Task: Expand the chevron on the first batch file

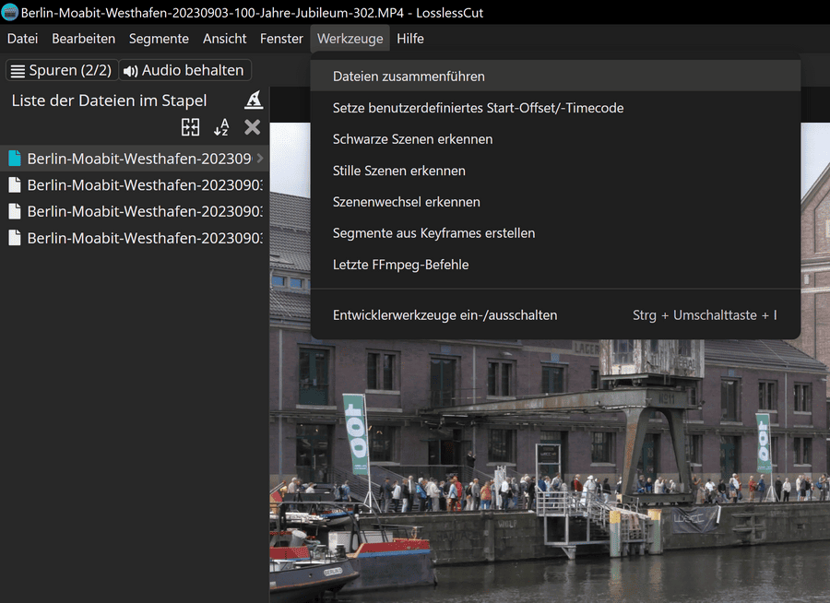Action: click(x=260, y=159)
